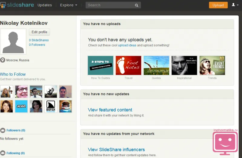Click the film reel silhouette avatar
Screen dimensions: 242x158
(51, 92)
